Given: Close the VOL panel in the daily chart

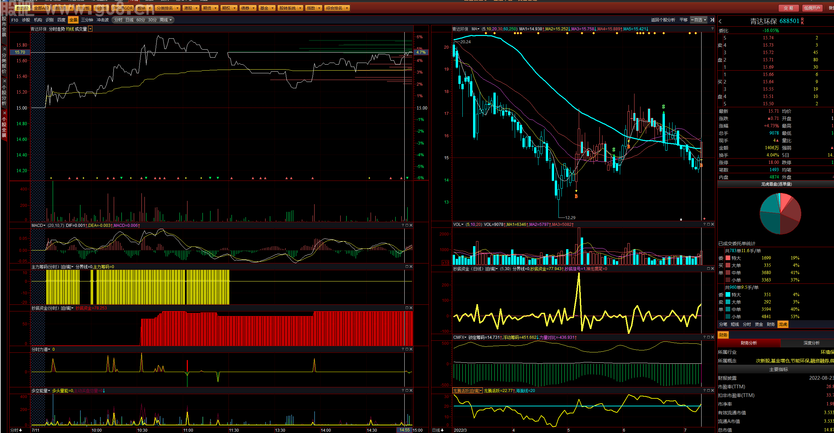Looking at the screenshot, I should [713, 224].
